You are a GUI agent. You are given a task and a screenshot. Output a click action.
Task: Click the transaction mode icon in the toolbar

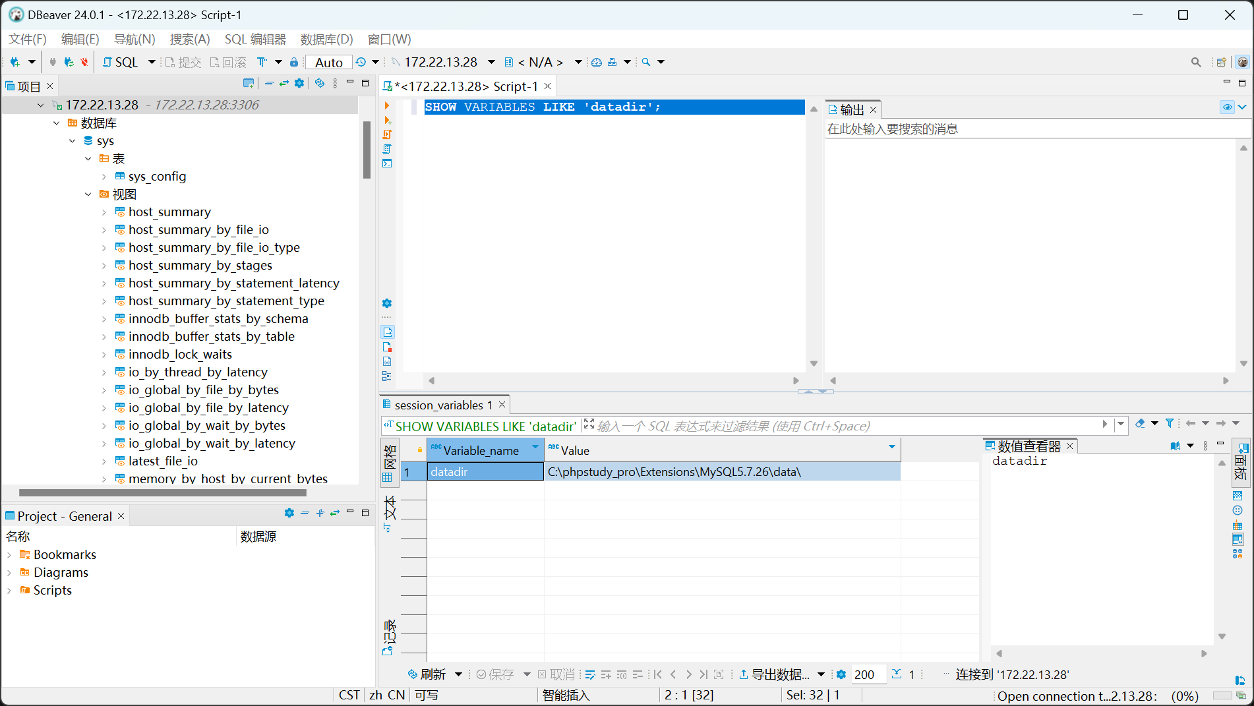tap(262, 62)
